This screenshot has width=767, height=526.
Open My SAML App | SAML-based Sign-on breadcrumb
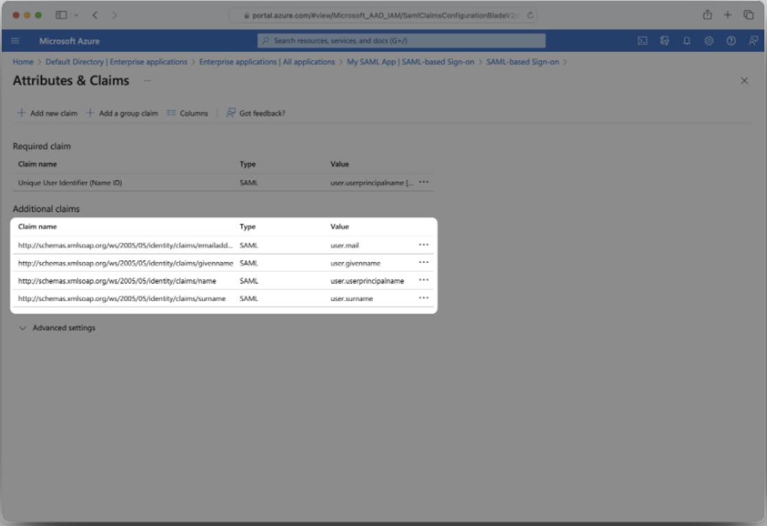[411, 62]
